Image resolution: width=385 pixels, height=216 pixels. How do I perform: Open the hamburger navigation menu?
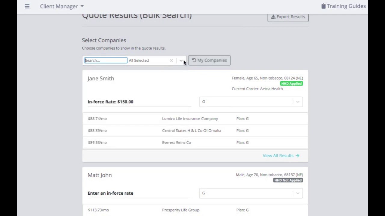[x=27, y=6]
